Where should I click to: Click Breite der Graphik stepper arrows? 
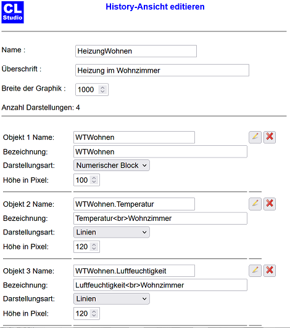(102, 89)
